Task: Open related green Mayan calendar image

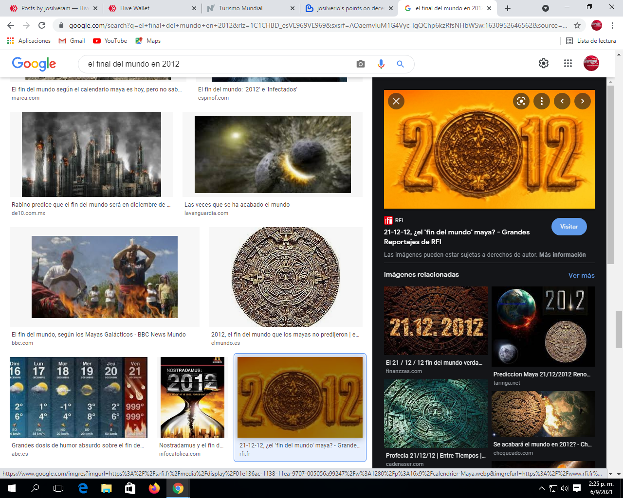Action: coord(436,413)
